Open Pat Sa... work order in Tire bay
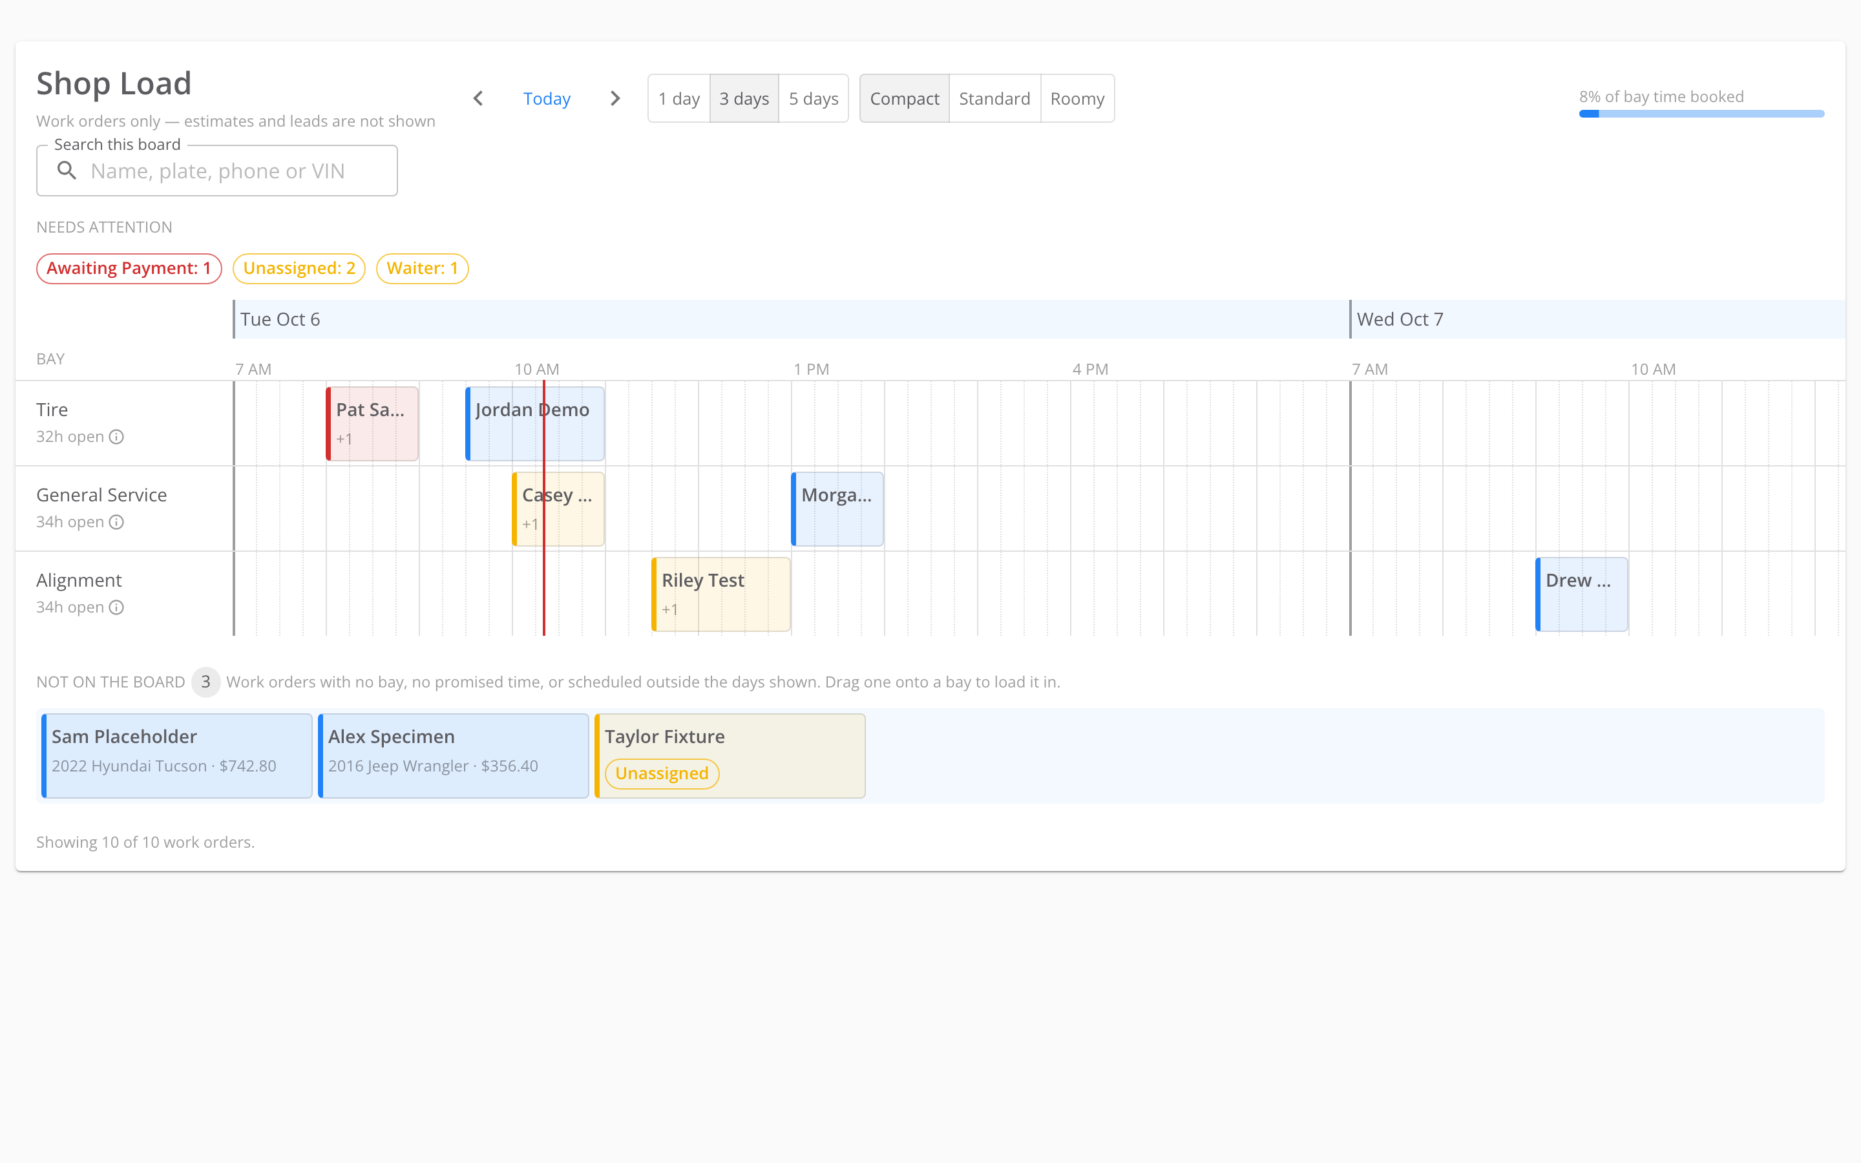 coord(372,424)
